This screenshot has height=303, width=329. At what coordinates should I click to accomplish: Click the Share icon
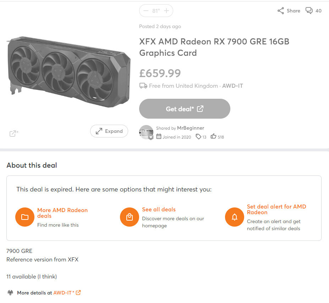(x=280, y=11)
